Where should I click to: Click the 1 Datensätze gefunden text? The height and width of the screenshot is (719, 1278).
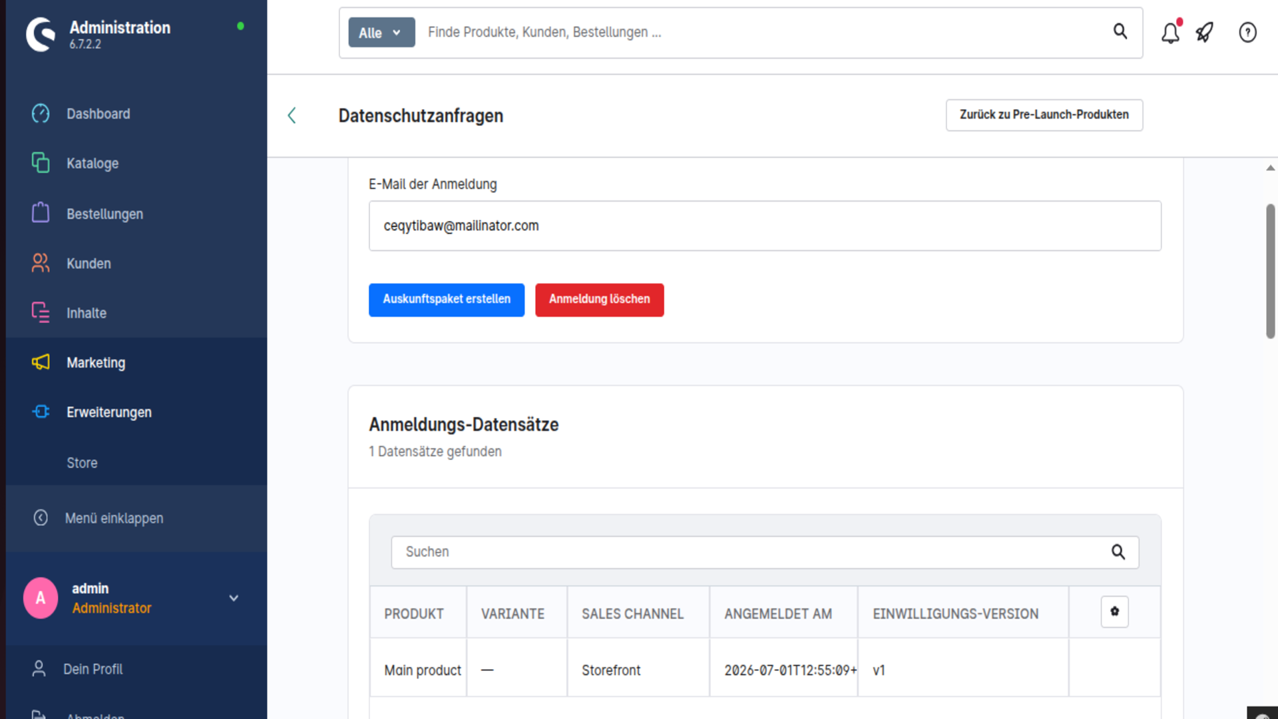(x=435, y=451)
